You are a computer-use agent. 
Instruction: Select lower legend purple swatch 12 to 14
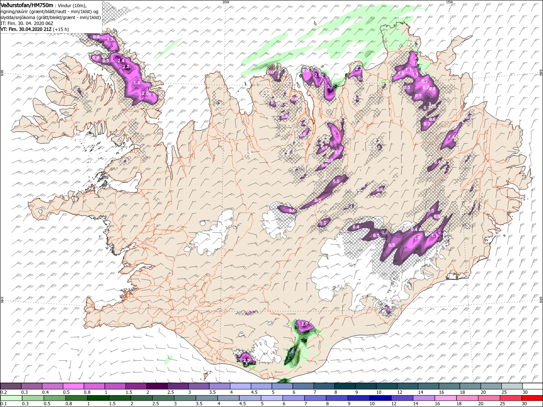pos(402,398)
